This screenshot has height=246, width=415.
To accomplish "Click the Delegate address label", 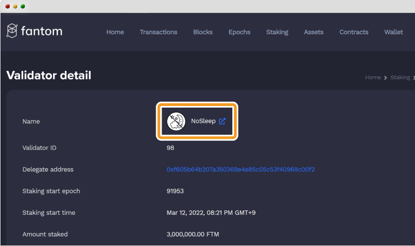I will click(x=48, y=169).
